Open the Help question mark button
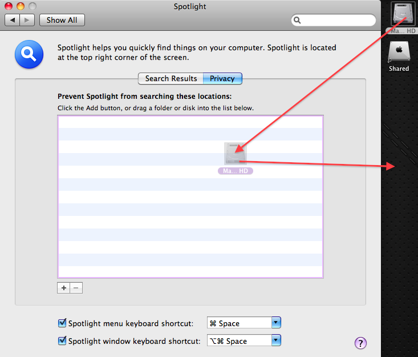This screenshot has width=418, height=357. click(x=360, y=343)
